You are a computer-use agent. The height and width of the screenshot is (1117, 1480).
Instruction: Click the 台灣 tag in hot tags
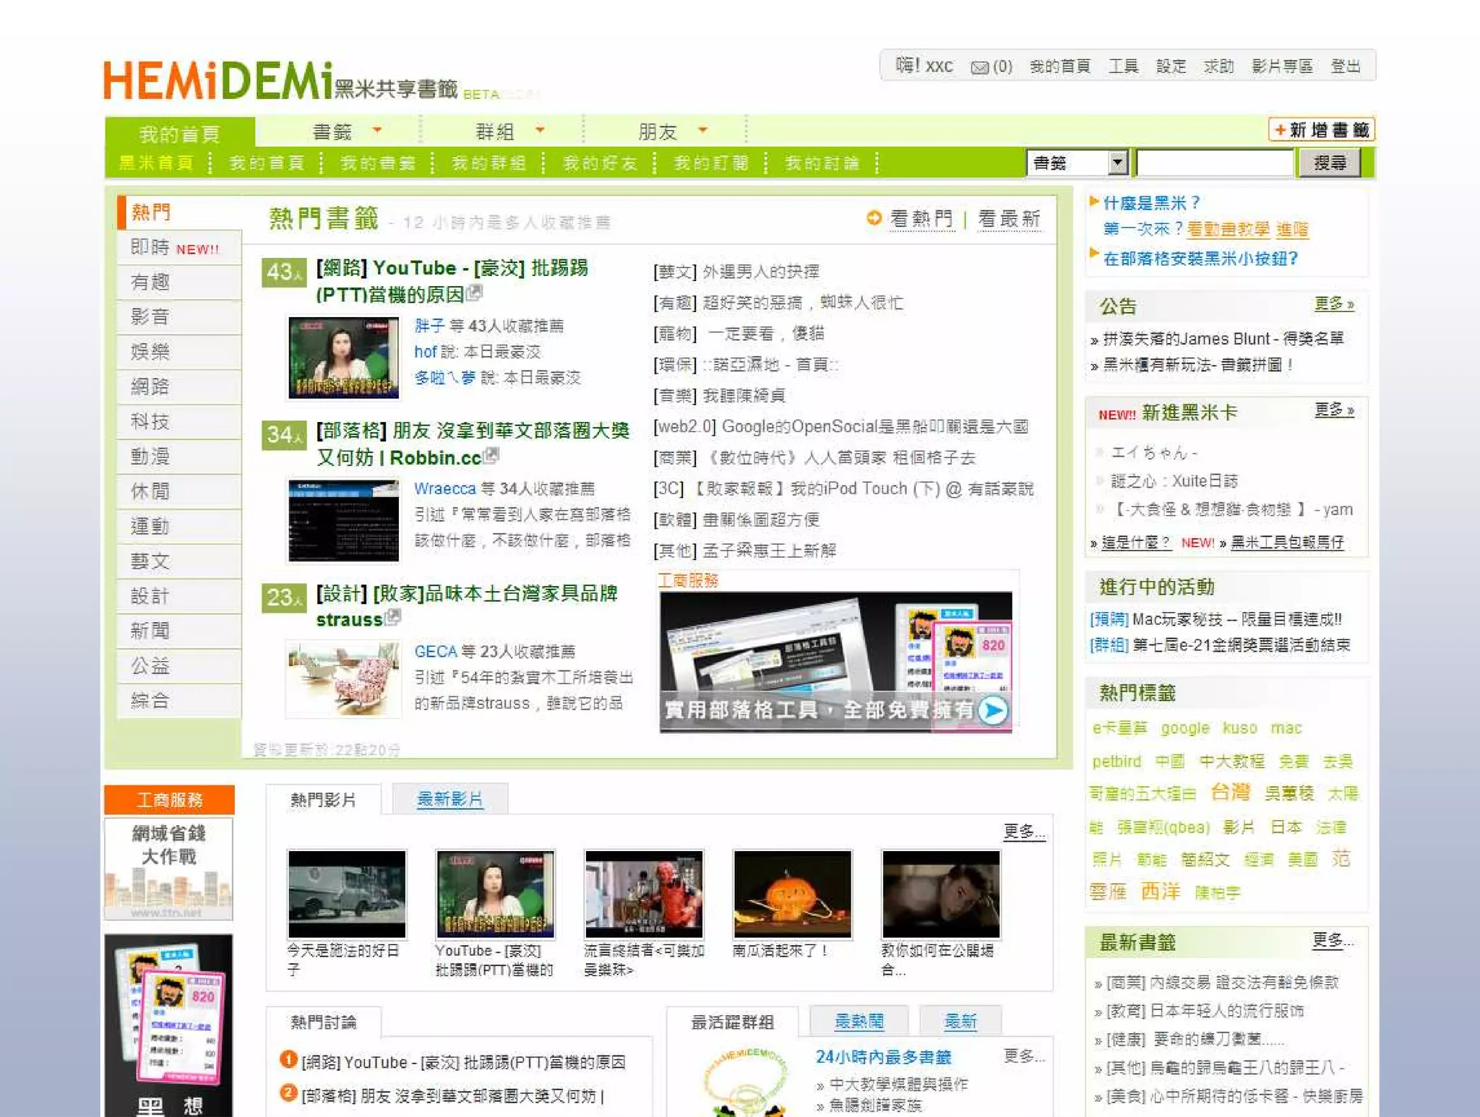tap(1230, 792)
